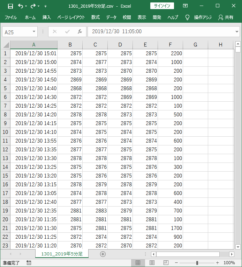Open the Undo history dropdown arrow
The width and height of the screenshot is (242, 267).
tap(26, 6)
